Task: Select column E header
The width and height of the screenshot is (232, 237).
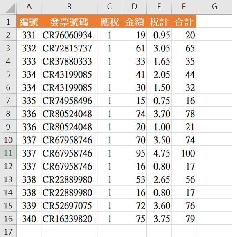Action: tap(159, 7)
